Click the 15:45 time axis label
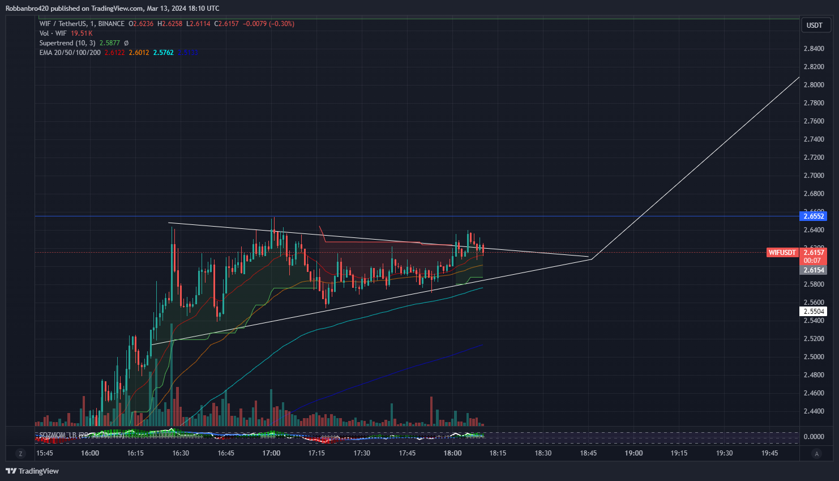Image resolution: width=839 pixels, height=481 pixels. (x=45, y=453)
